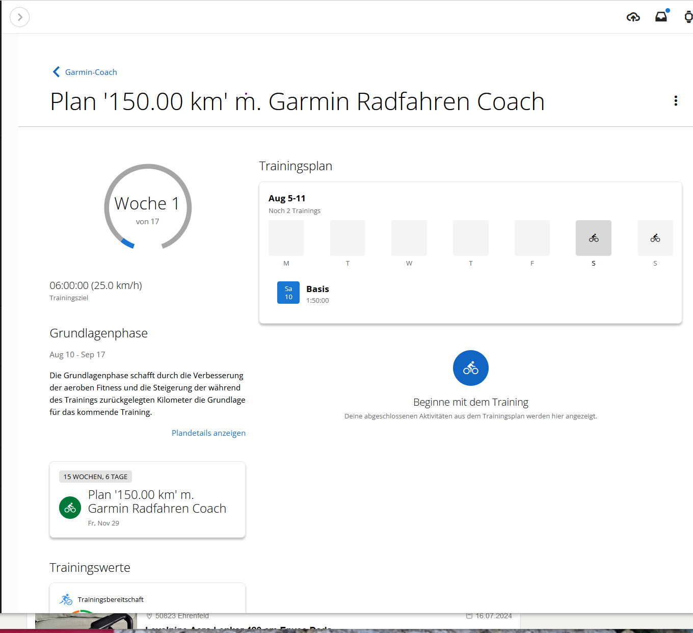Open the watch device icon

[688, 17]
